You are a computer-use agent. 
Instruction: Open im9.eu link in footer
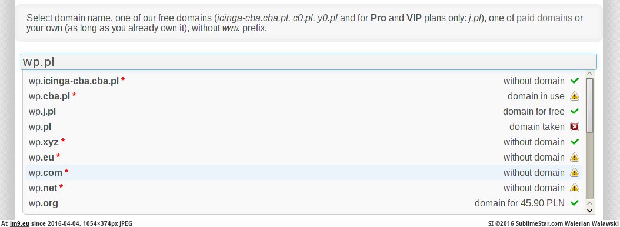(x=19, y=223)
